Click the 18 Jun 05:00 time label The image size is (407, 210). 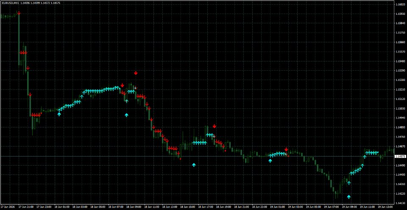(x=98, y=207)
